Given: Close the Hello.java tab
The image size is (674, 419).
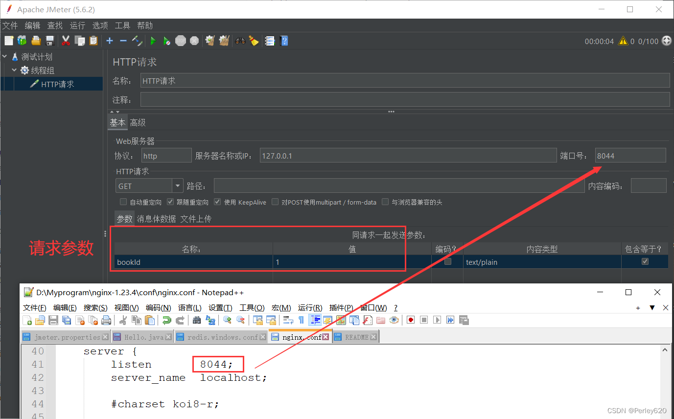Looking at the screenshot, I should (168, 337).
